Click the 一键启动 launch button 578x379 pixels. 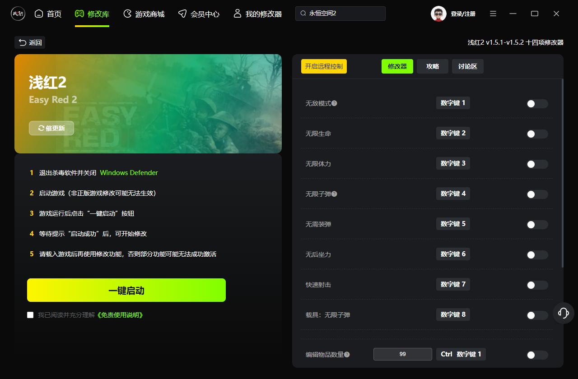126,290
